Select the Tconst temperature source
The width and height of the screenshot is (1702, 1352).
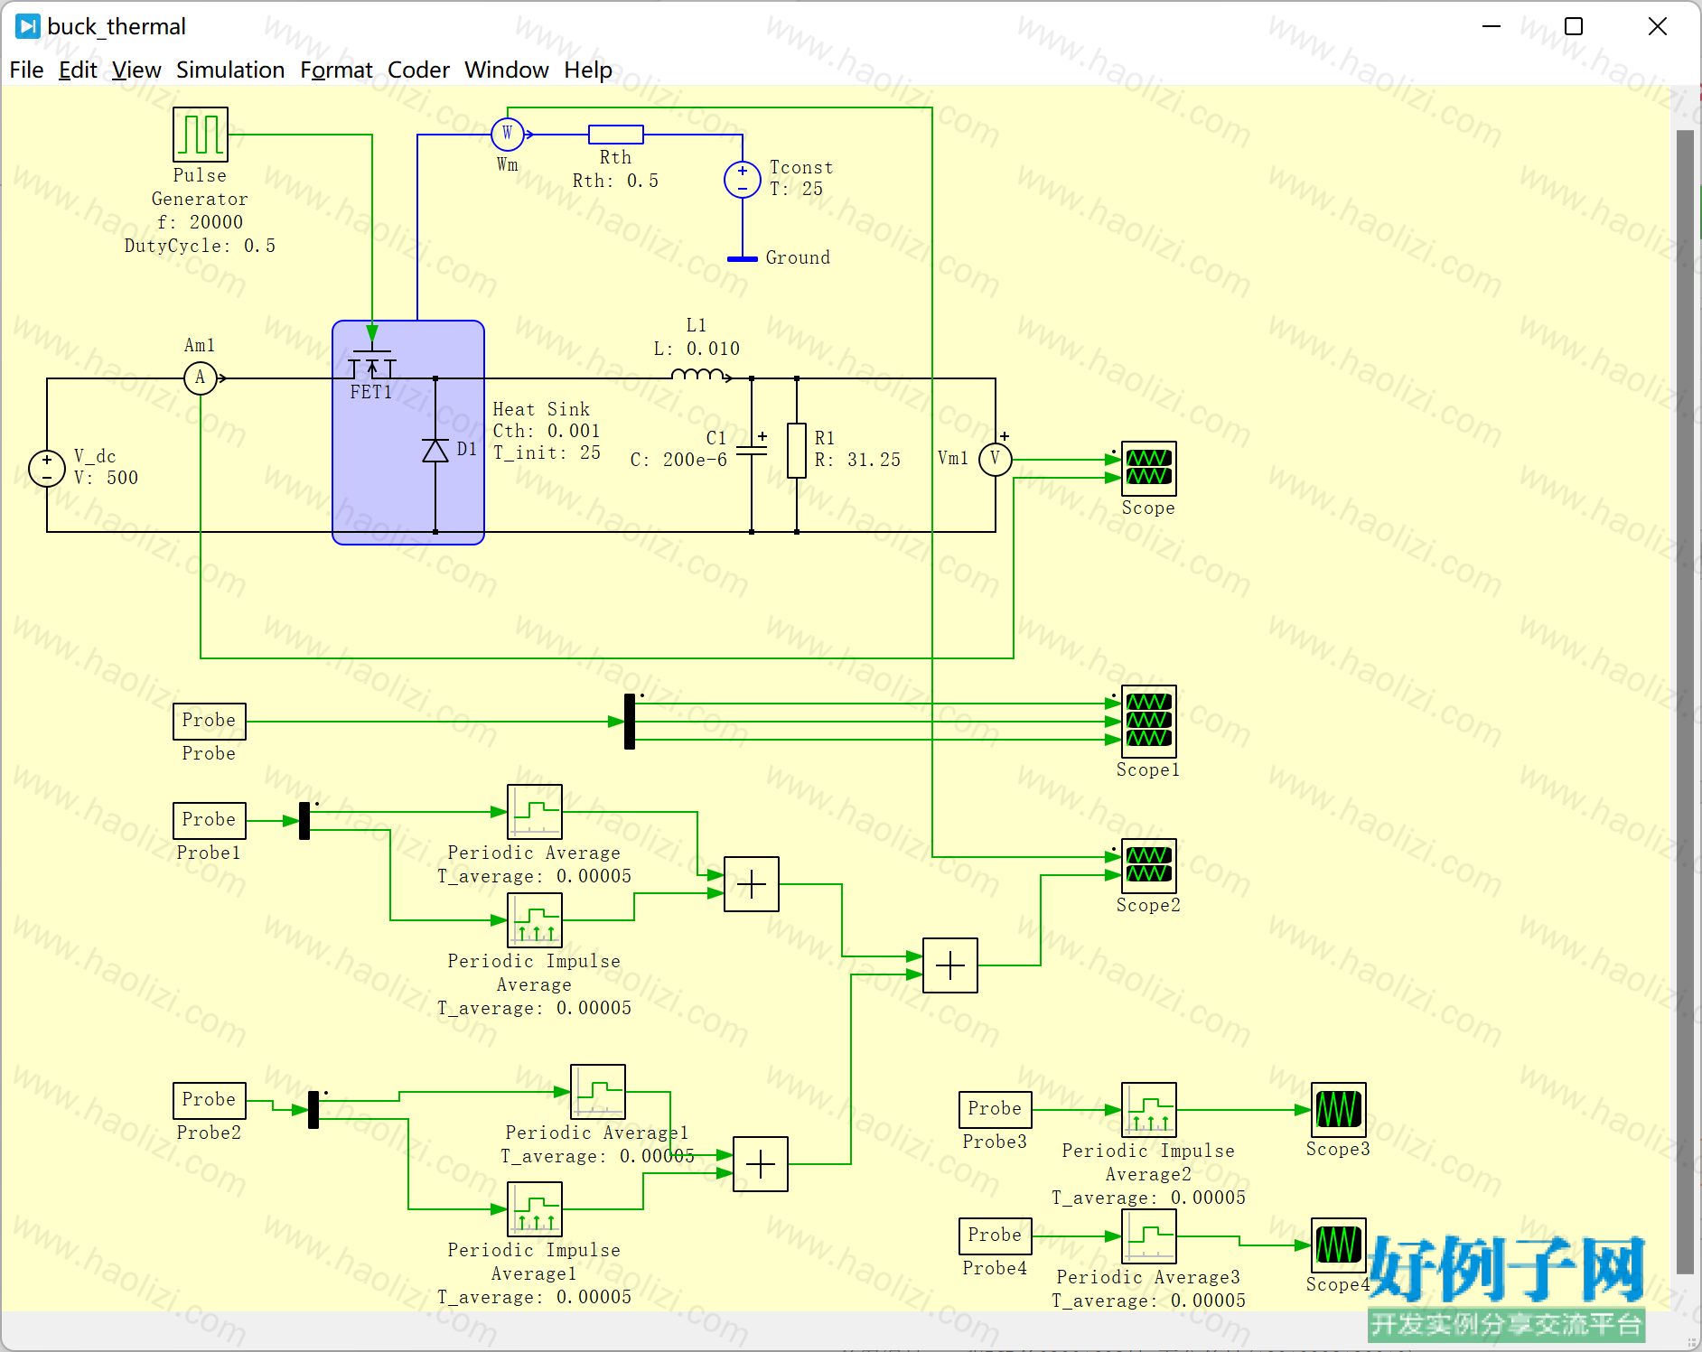(743, 180)
